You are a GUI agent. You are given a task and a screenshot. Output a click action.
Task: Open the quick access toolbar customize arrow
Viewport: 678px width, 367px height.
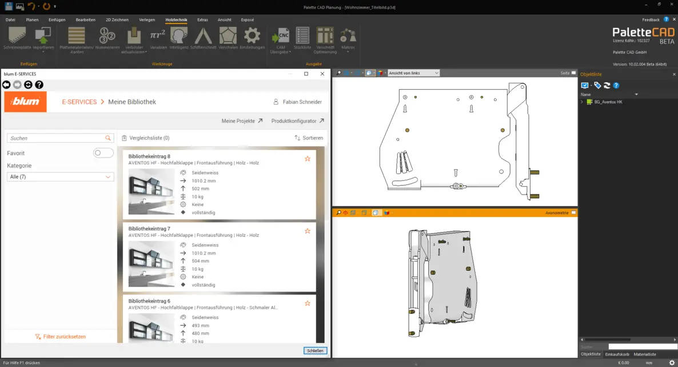tap(55, 6)
